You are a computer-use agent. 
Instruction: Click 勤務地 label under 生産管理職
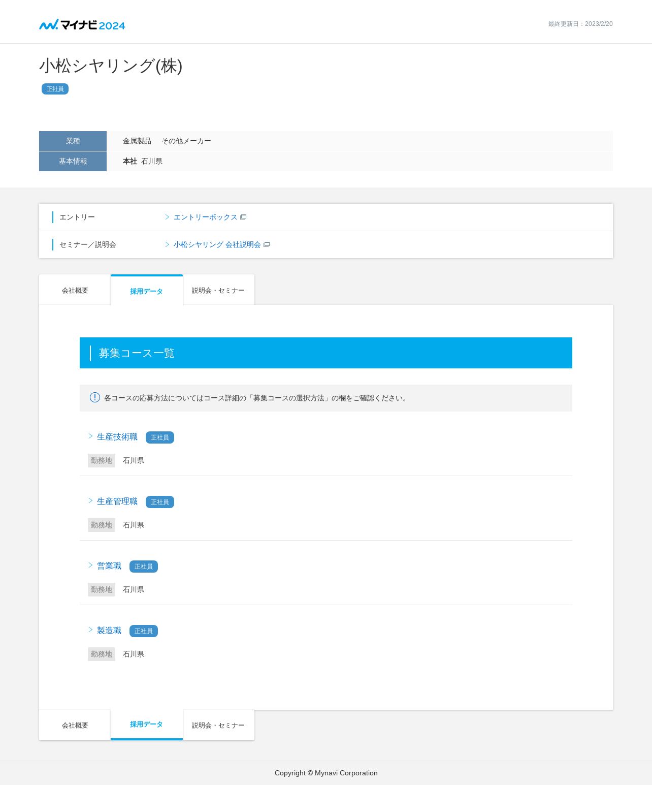click(x=102, y=525)
